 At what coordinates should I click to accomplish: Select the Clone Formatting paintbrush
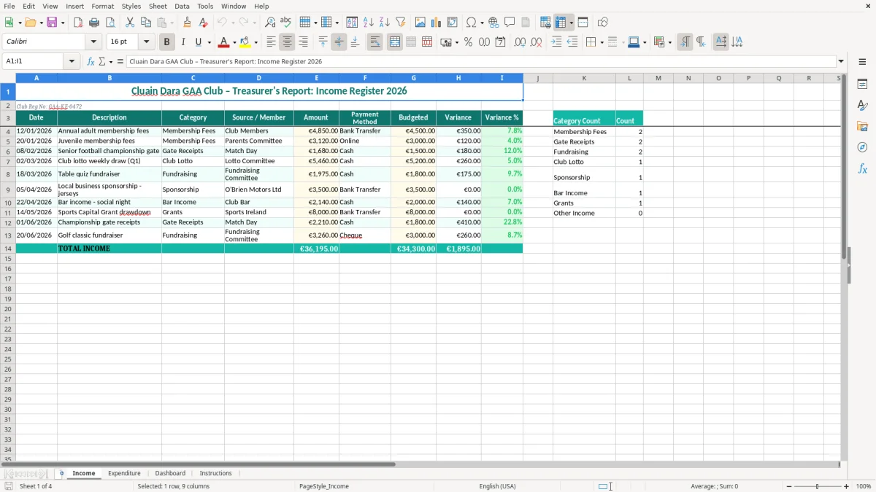[188, 23]
